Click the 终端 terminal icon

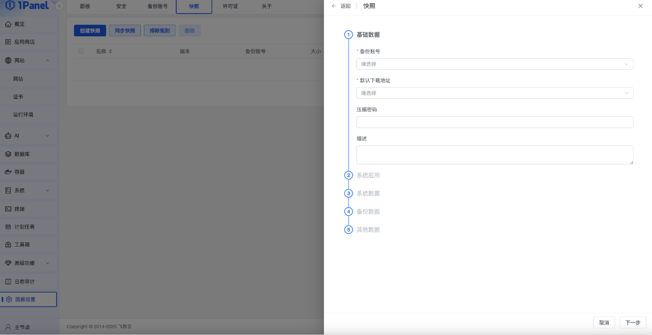[8, 209]
